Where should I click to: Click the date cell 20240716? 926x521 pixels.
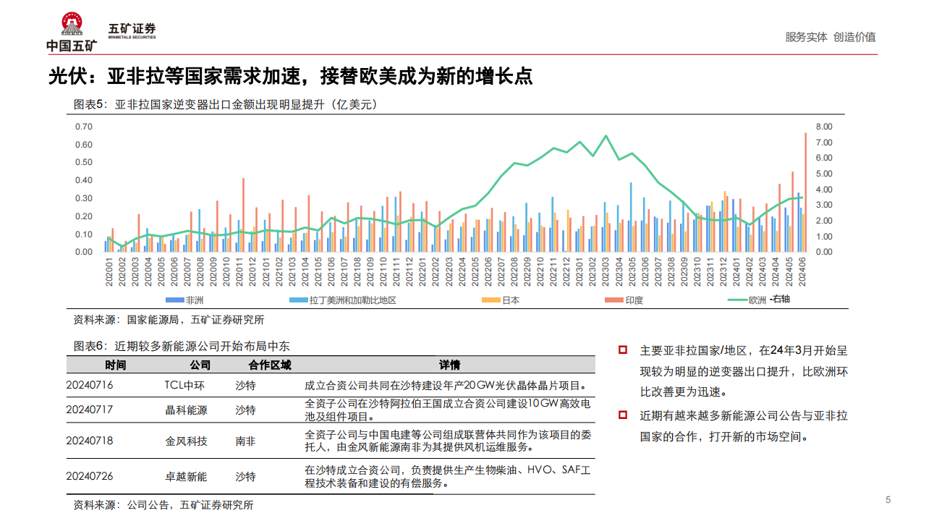[90, 386]
